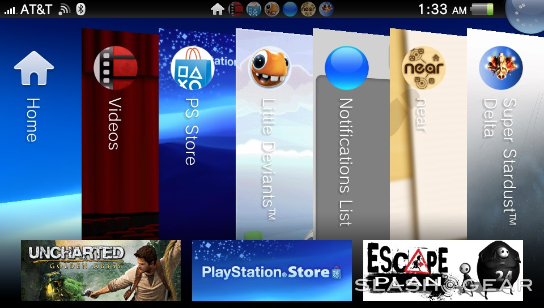
Task: Switch to the Little Deviants page label
Action: [268, 159]
